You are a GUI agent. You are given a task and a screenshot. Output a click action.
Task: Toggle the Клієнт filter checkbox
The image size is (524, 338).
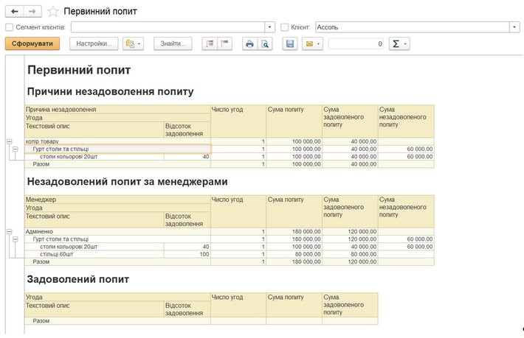pos(285,27)
